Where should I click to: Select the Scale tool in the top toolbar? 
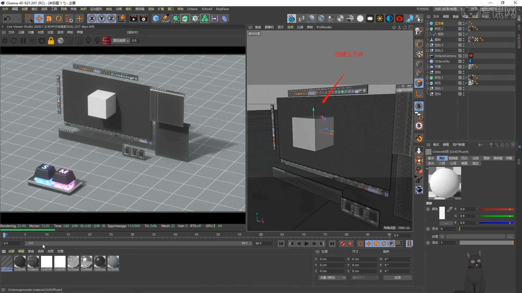point(49,19)
